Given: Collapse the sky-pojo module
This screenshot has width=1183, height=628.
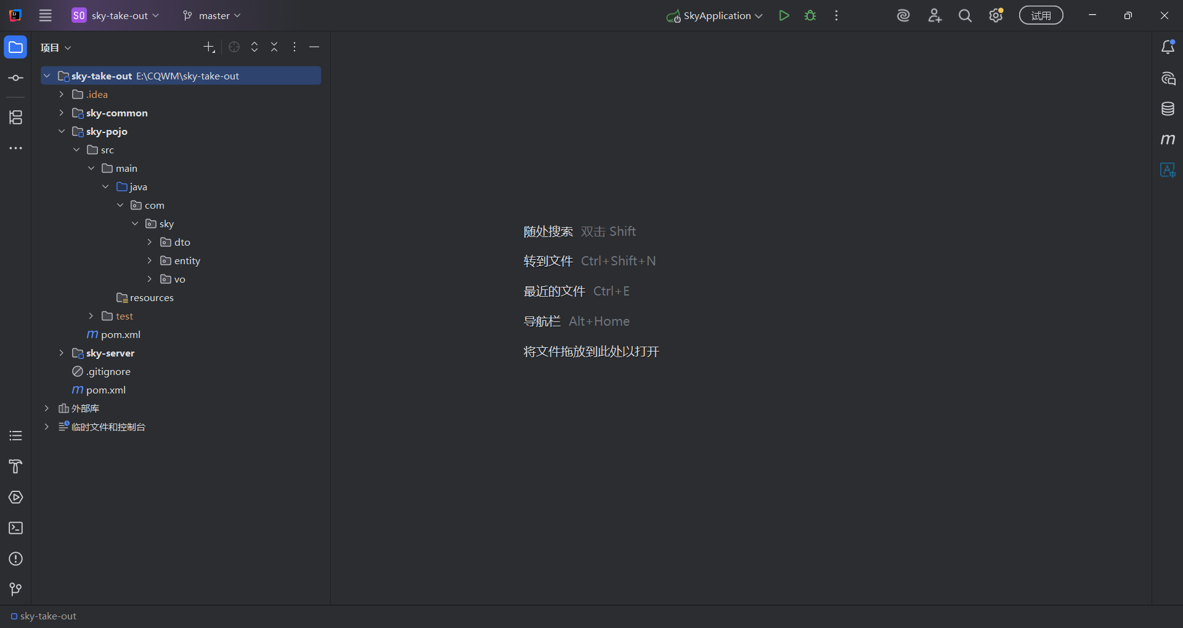Looking at the screenshot, I should point(61,131).
